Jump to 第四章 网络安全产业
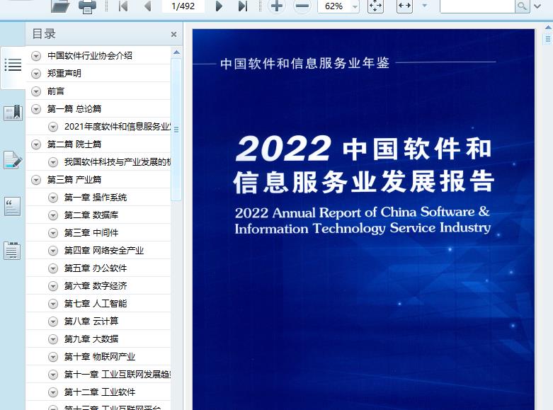 [103, 251]
